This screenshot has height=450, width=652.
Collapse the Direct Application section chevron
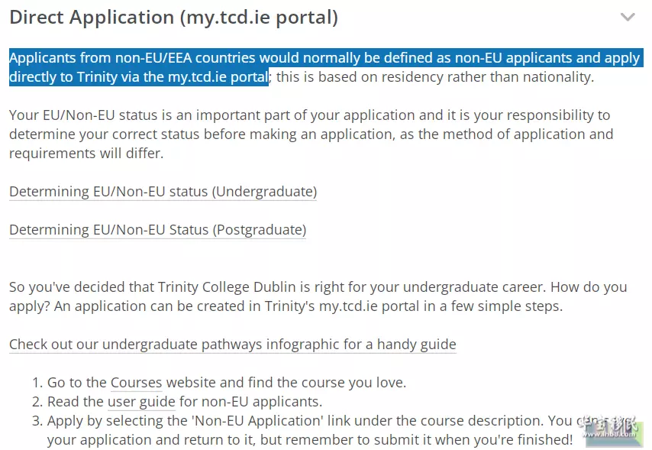(x=628, y=17)
